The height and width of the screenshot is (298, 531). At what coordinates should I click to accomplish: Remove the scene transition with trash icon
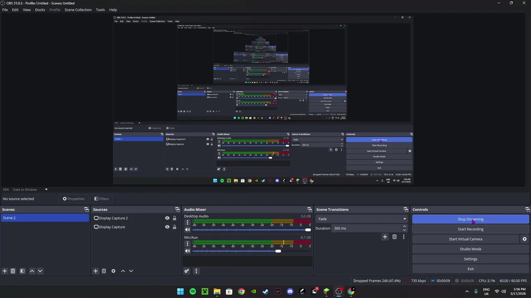(395, 237)
